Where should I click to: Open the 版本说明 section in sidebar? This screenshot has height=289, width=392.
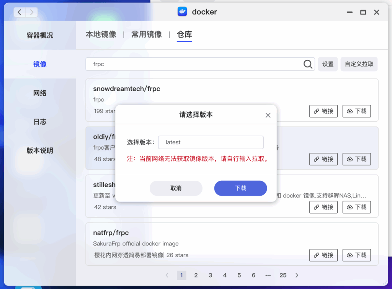pos(40,150)
